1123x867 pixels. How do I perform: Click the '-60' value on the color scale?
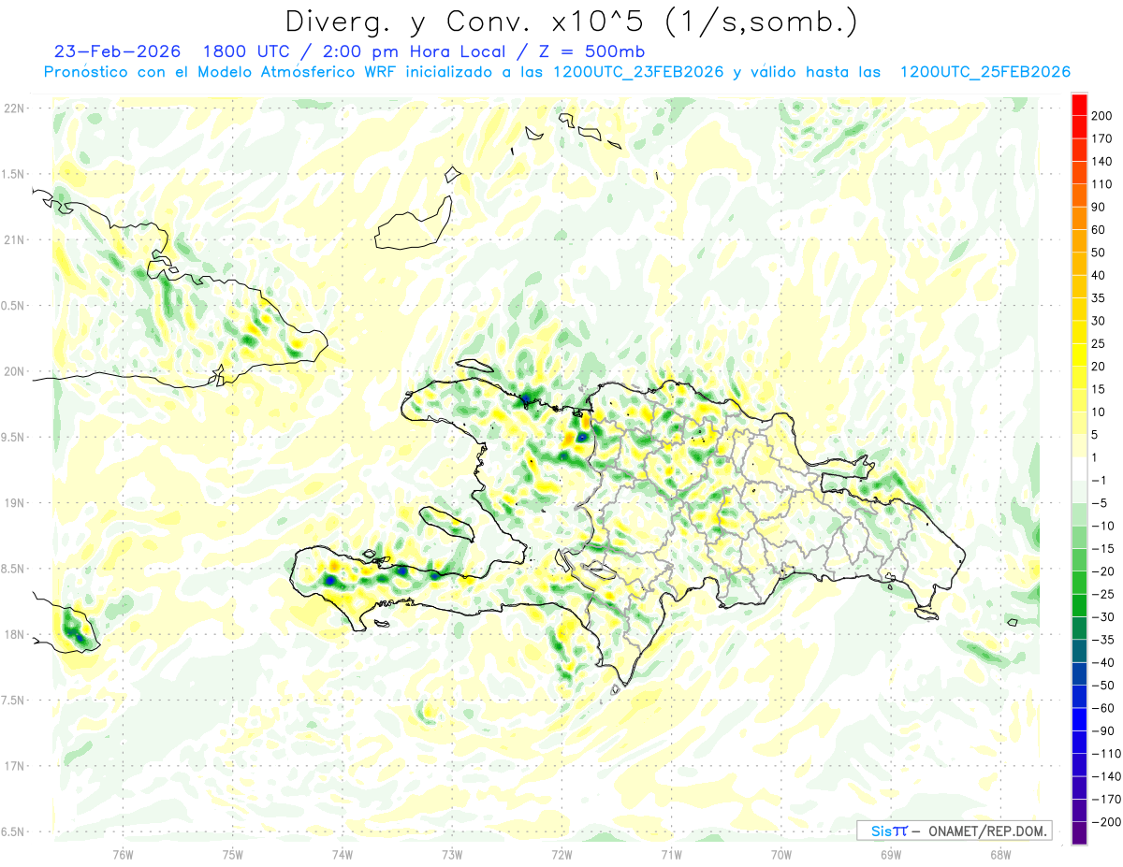1102,707
